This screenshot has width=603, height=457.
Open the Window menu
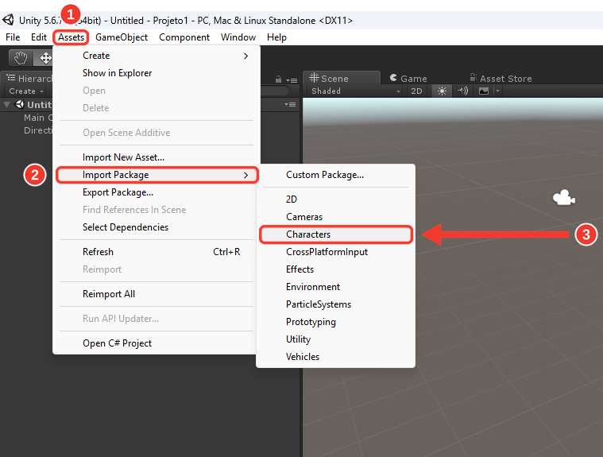point(238,37)
